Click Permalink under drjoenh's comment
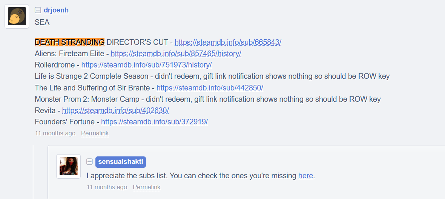This screenshot has width=445, height=199. 95,133
